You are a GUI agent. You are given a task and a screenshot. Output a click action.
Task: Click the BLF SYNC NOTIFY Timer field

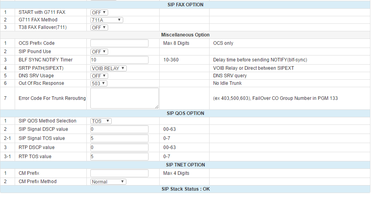click(x=119, y=60)
